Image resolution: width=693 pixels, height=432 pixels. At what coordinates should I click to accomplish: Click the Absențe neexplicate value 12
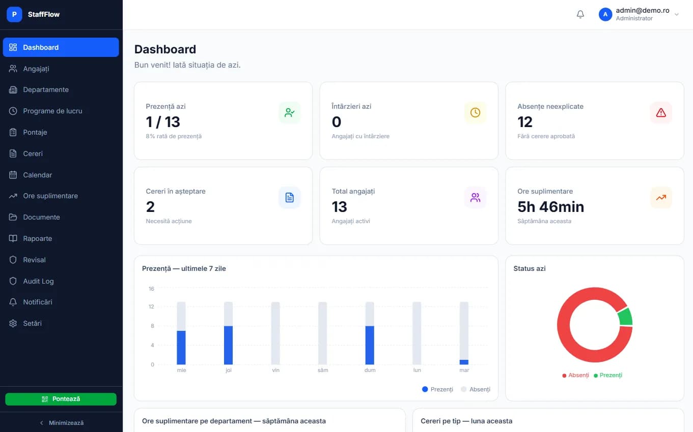coord(525,122)
